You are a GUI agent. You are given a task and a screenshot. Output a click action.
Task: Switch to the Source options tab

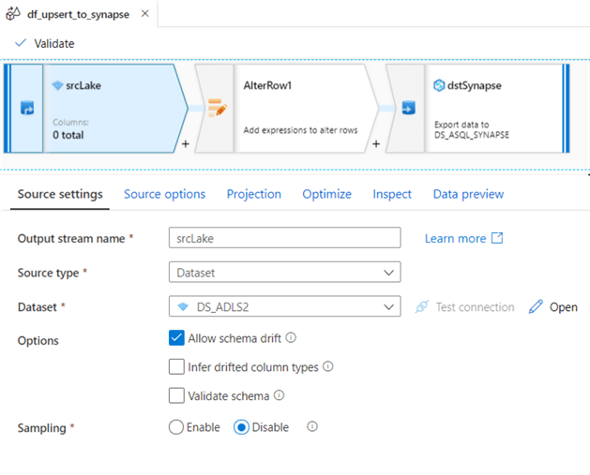165,194
